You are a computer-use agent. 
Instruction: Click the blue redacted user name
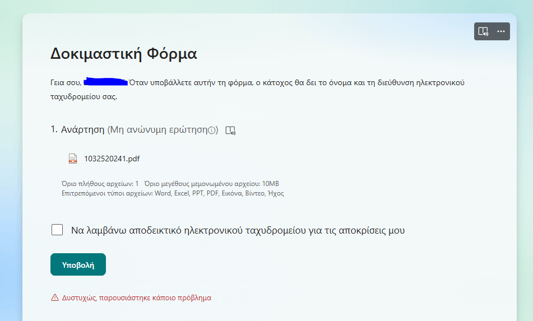[x=106, y=82]
